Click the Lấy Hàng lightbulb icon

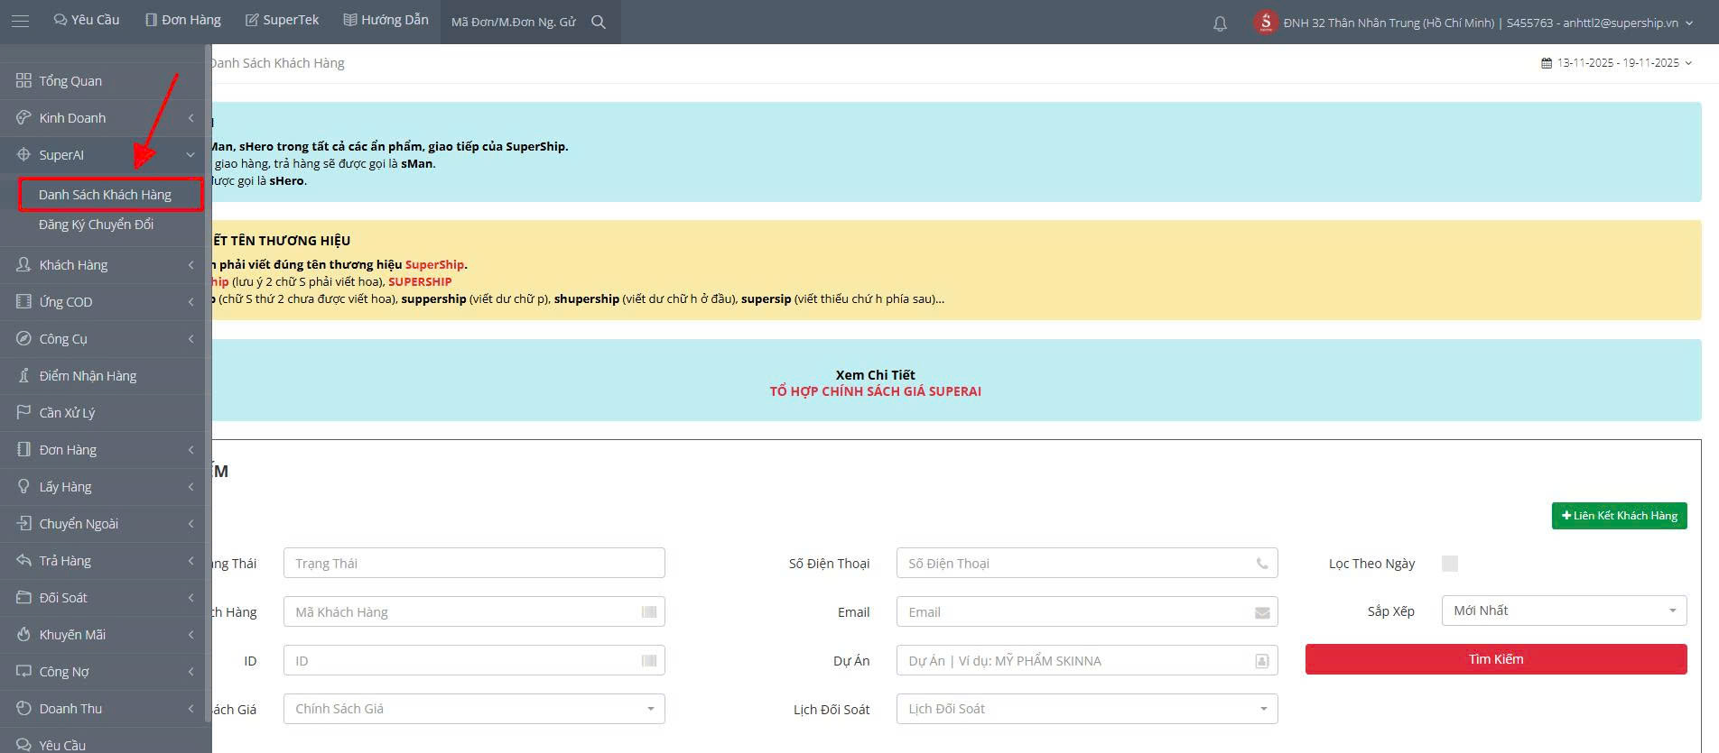coord(23,487)
